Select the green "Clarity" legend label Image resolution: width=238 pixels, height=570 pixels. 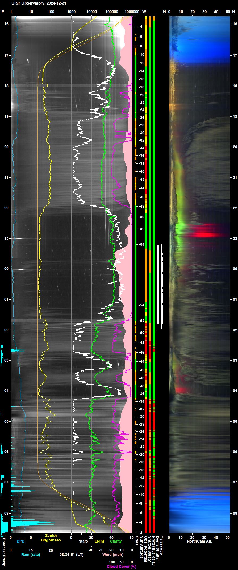coord(116,541)
